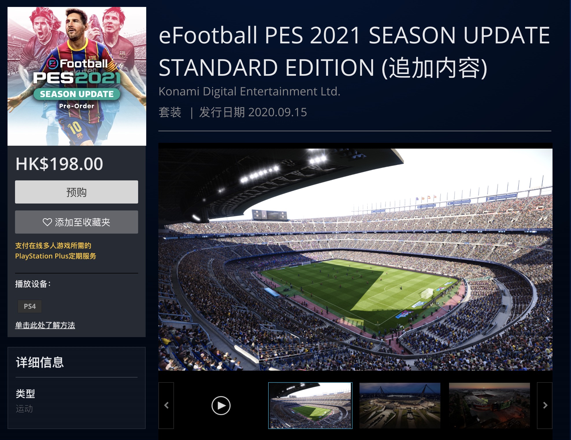Screen dimensions: 571x440
Task: Click the heart icon on wishlist button
Action: coord(47,222)
